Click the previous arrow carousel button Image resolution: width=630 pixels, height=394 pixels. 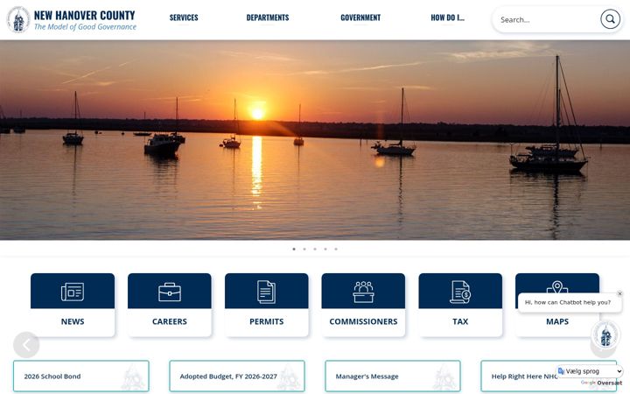[x=26, y=345]
